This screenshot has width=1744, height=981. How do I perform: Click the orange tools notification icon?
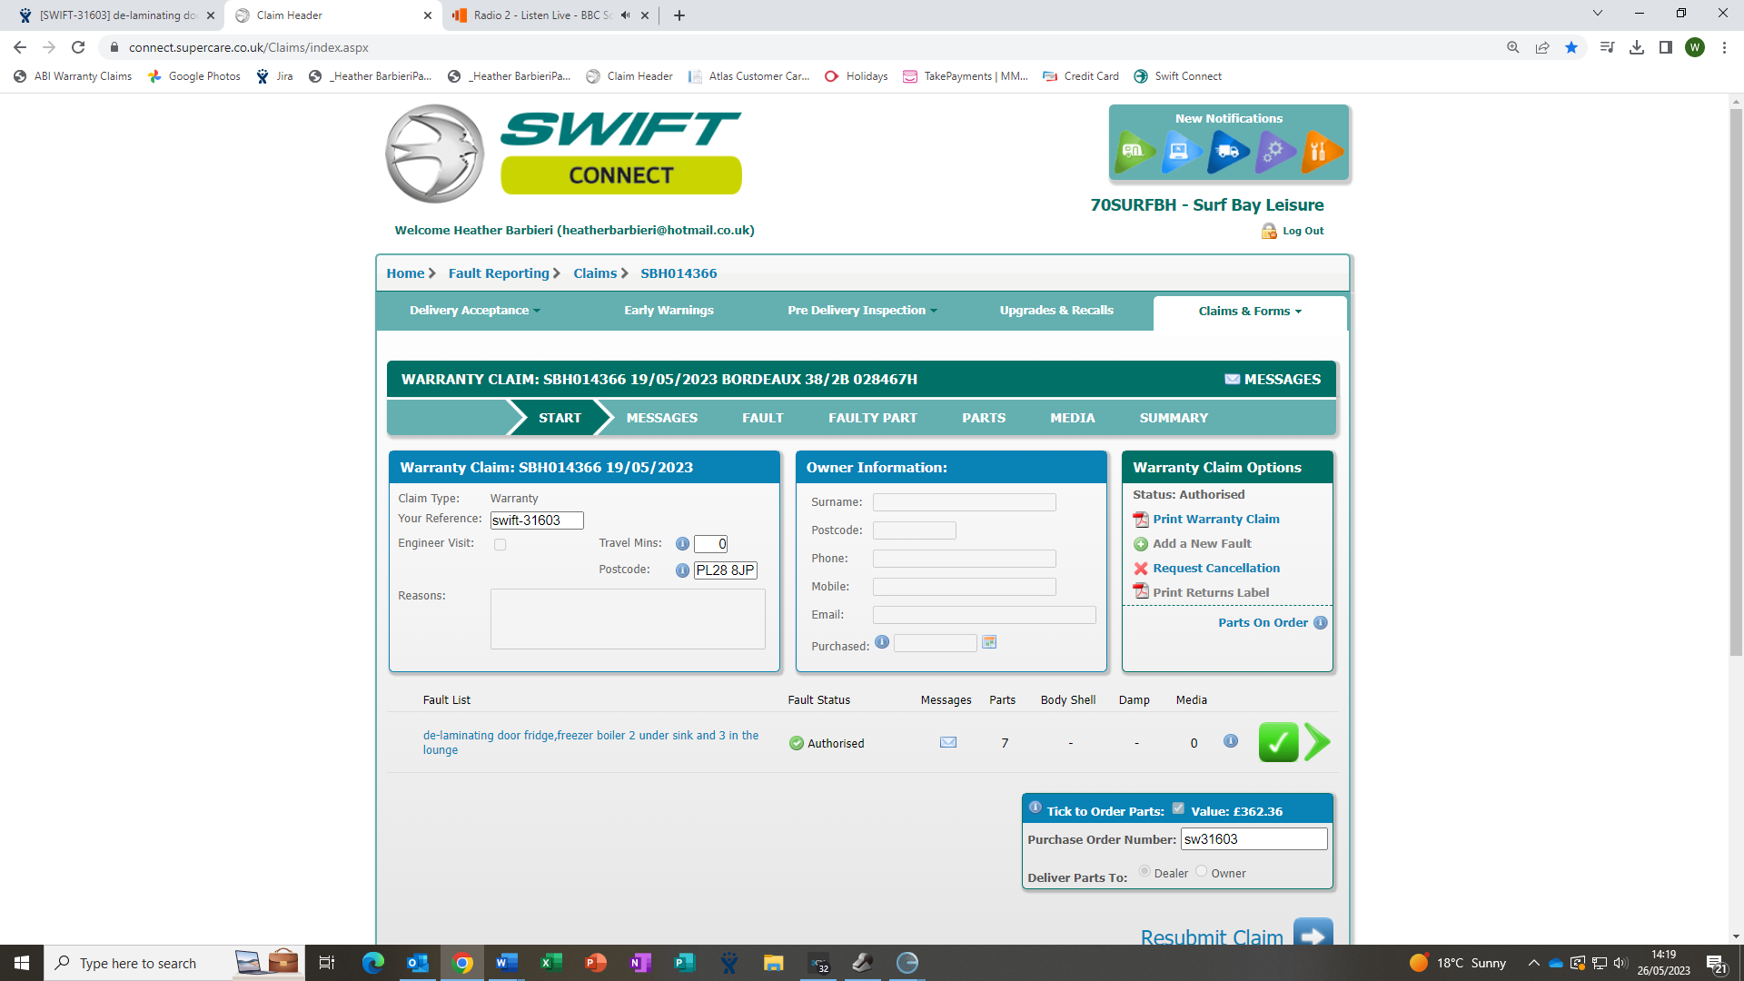click(1320, 151)
